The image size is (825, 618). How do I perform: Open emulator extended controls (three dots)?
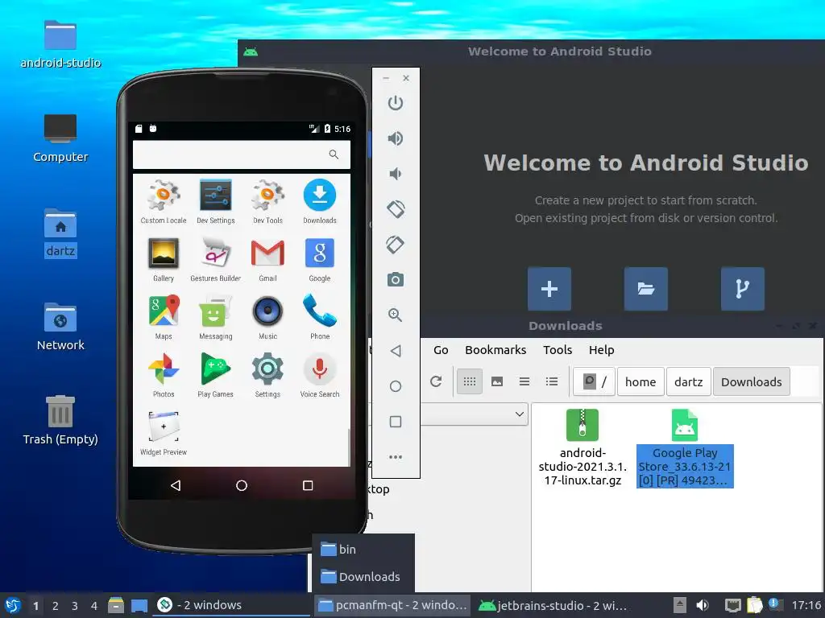396,457
